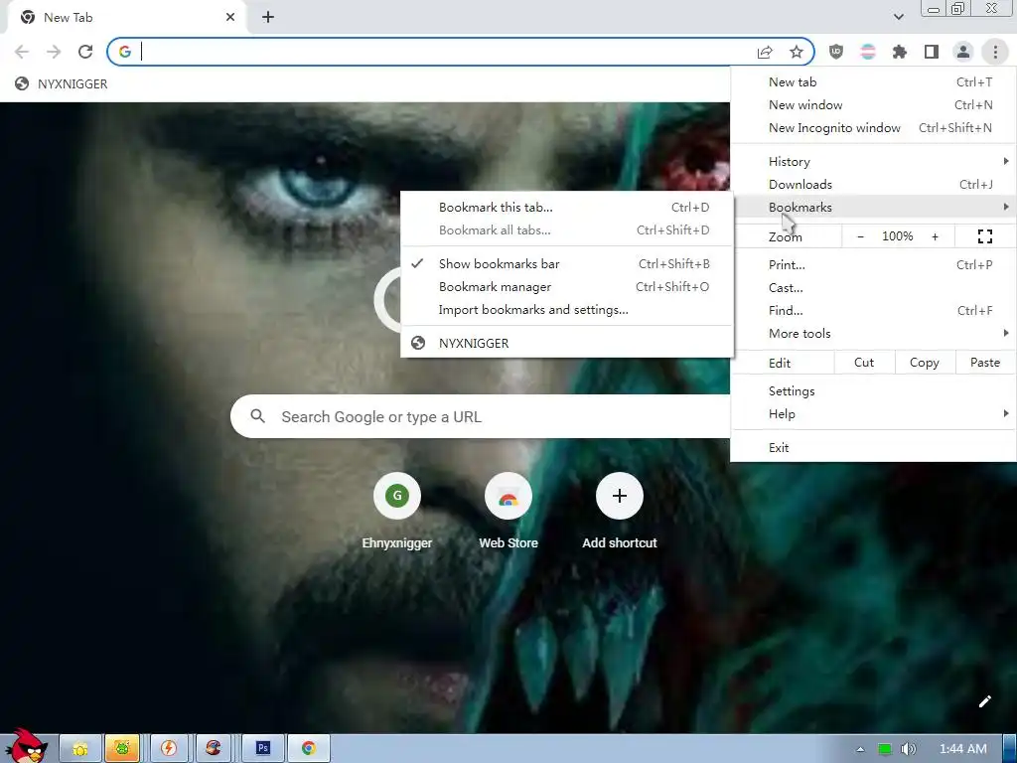
Task: Decrease zoom with minus button
Action: [860, 236]
